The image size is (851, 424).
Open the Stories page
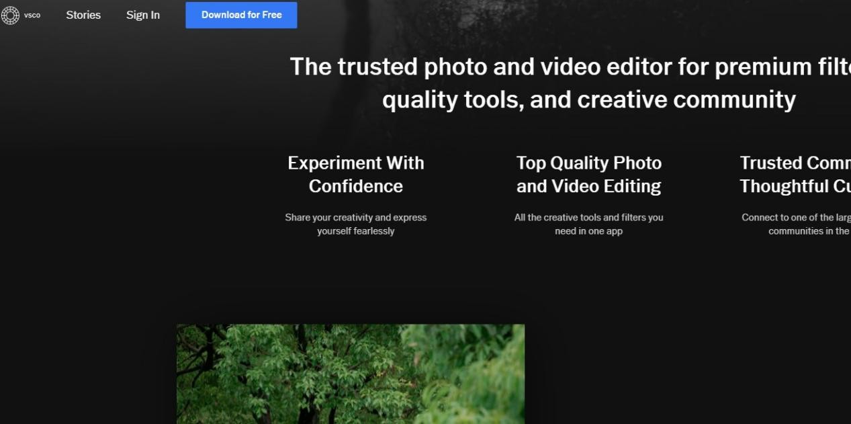[83, 15]
